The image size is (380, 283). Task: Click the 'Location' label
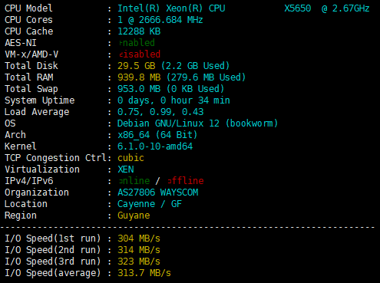tap(26, 204)
